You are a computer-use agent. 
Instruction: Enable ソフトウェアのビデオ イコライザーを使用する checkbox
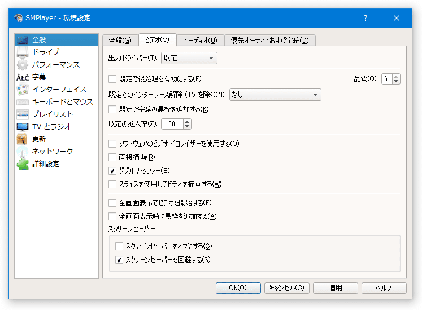pos(112,144)
